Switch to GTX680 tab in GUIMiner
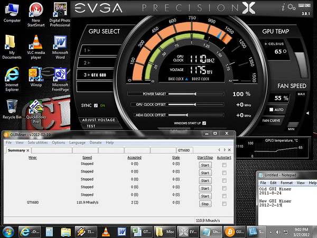This screenshot has height=238, width=317. [x=184, y=150]
